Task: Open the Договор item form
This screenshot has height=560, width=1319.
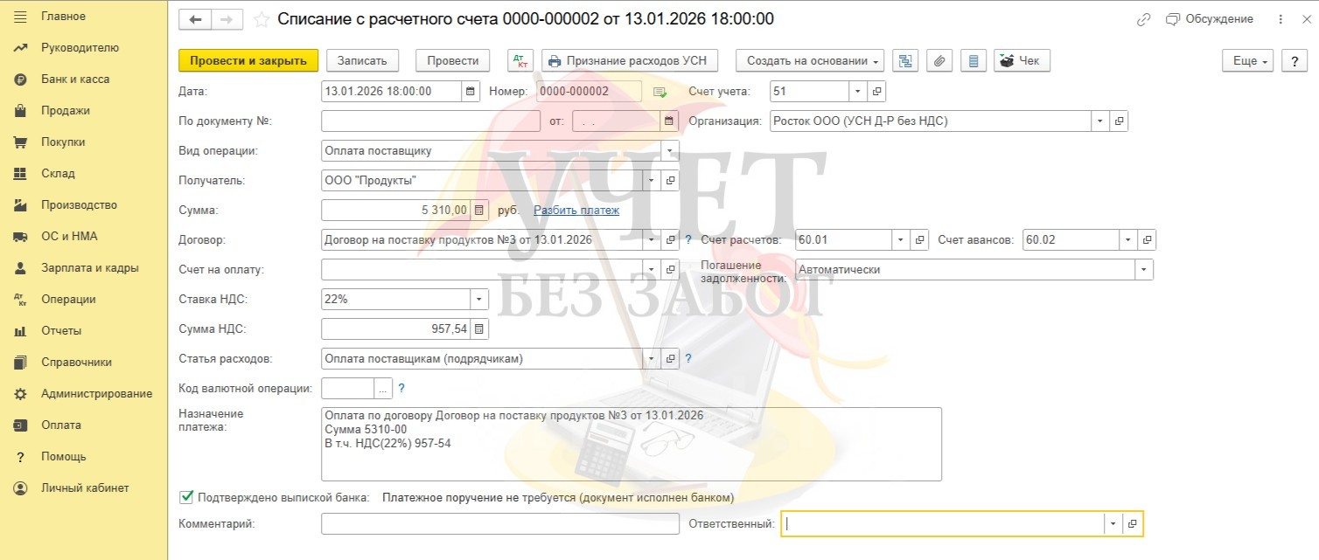Action: click(670, 239)
